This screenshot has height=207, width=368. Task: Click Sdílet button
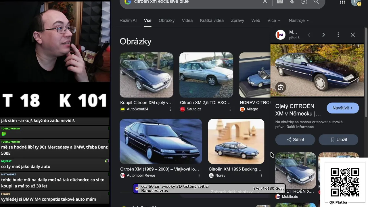pos(295,140)
